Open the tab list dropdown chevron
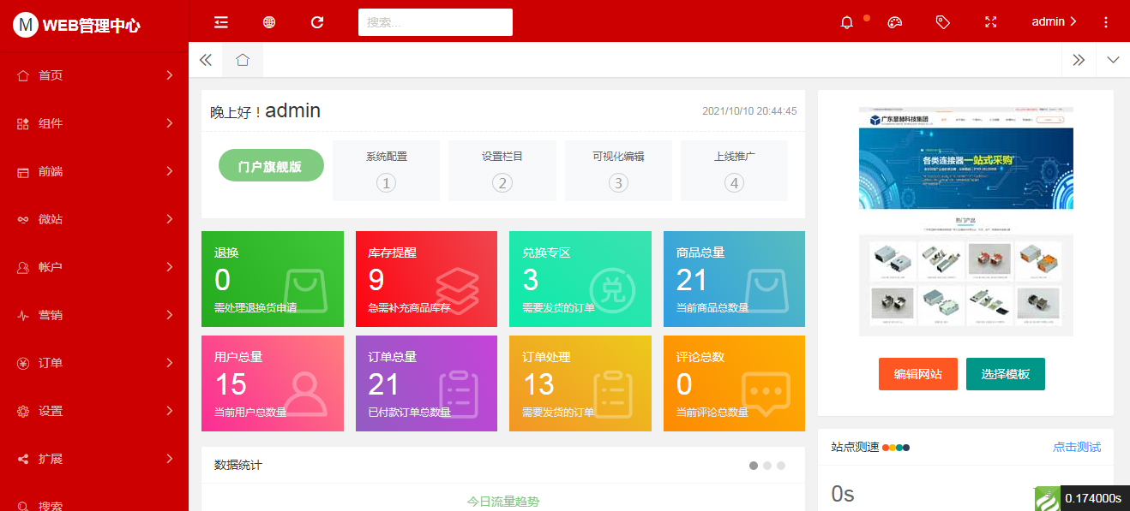 point(1112,60)
